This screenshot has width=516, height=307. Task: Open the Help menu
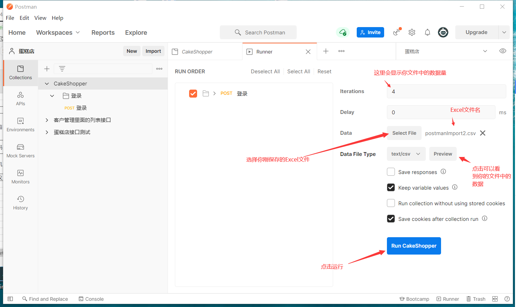tap(58, 18)
